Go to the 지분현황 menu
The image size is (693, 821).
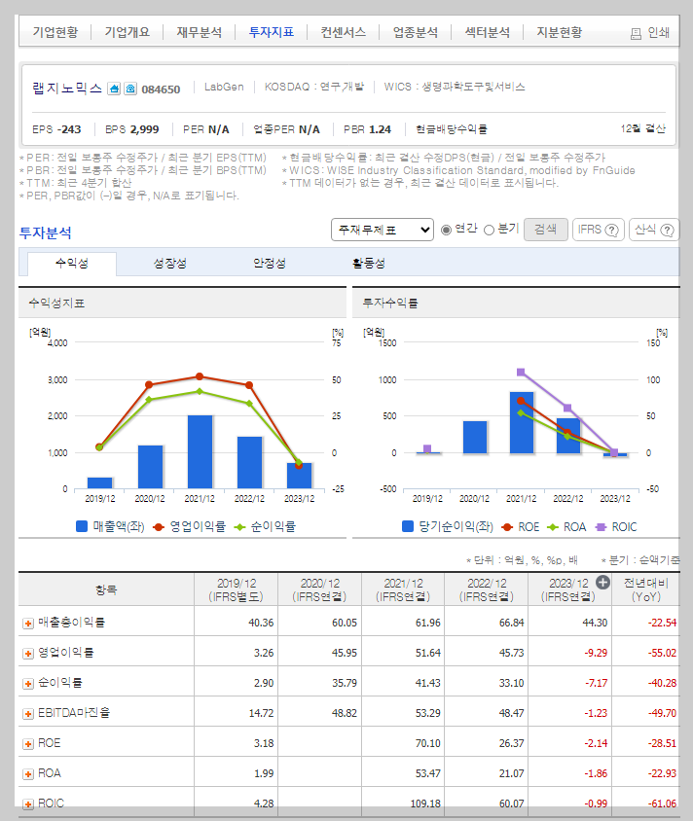click(x=560, y=32)
